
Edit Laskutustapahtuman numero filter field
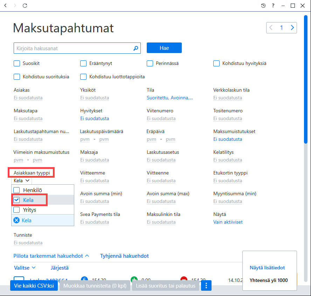coord(28,139)
